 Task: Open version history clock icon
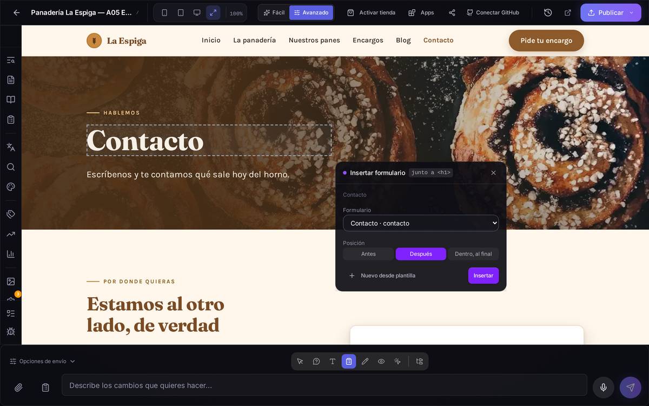tap(548, 12)
